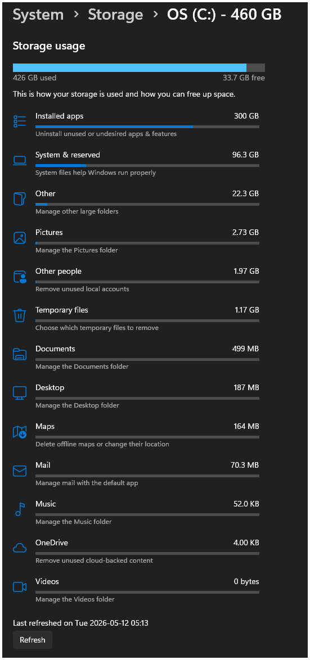Click the Videos camera icon
The width and height of the screenshot is (310, 660).
(20, 587)
